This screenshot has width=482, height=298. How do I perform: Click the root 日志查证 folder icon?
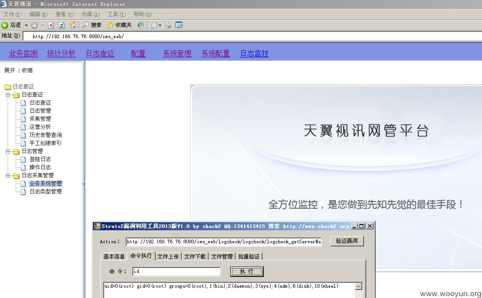tap(8, 87)
